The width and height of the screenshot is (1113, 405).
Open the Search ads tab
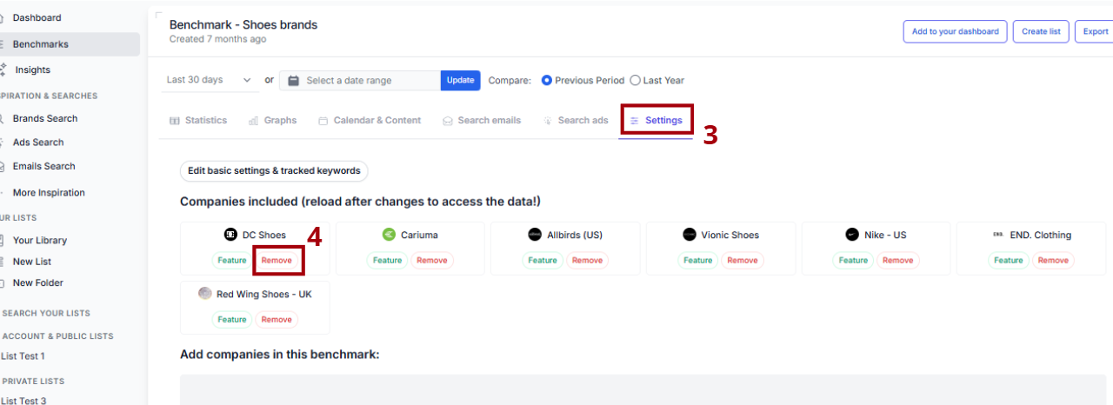click(x=576, y=120)
